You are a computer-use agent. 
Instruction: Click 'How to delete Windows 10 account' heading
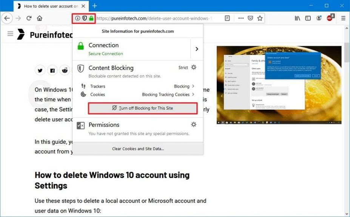pyautogui.click(x=112, y=180)
